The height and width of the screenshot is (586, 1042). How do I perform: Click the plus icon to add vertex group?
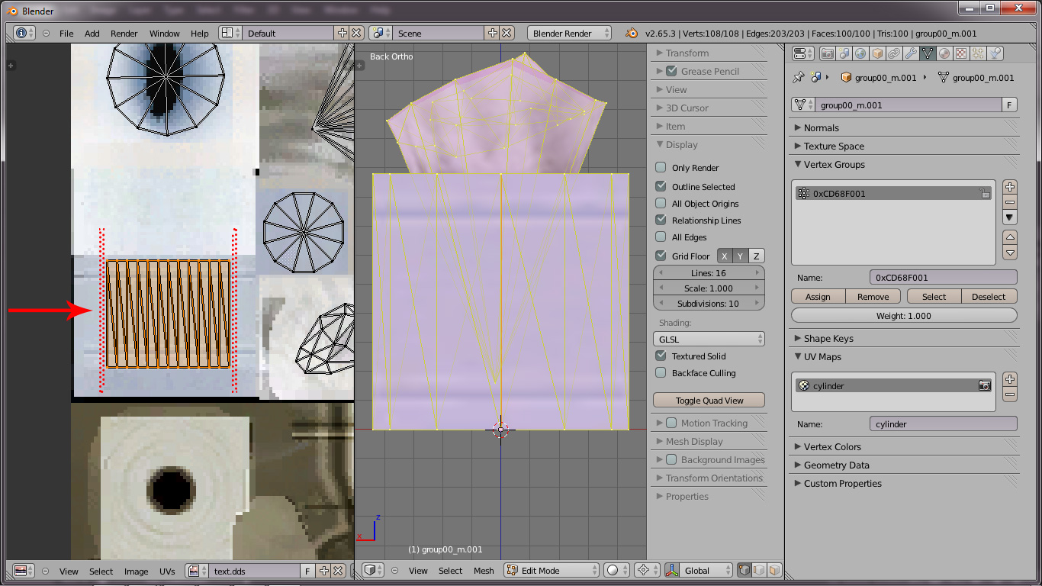coord(1010,187)
